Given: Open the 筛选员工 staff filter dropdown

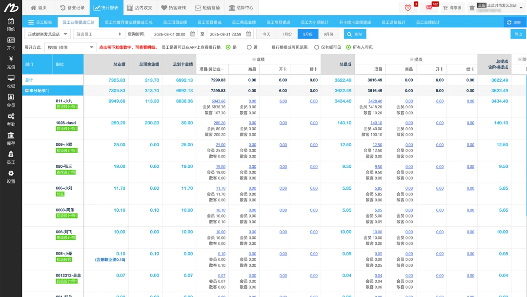Looking at the screenshot, I should (x=99, y=34).
